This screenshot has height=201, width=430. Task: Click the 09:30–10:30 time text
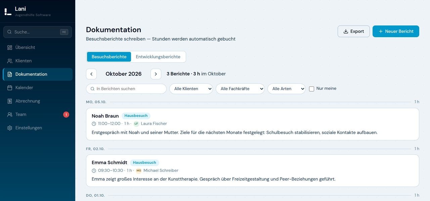click(x=111, y=171)
